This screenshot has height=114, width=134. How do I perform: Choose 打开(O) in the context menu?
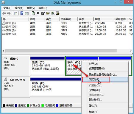pos(105,64)
